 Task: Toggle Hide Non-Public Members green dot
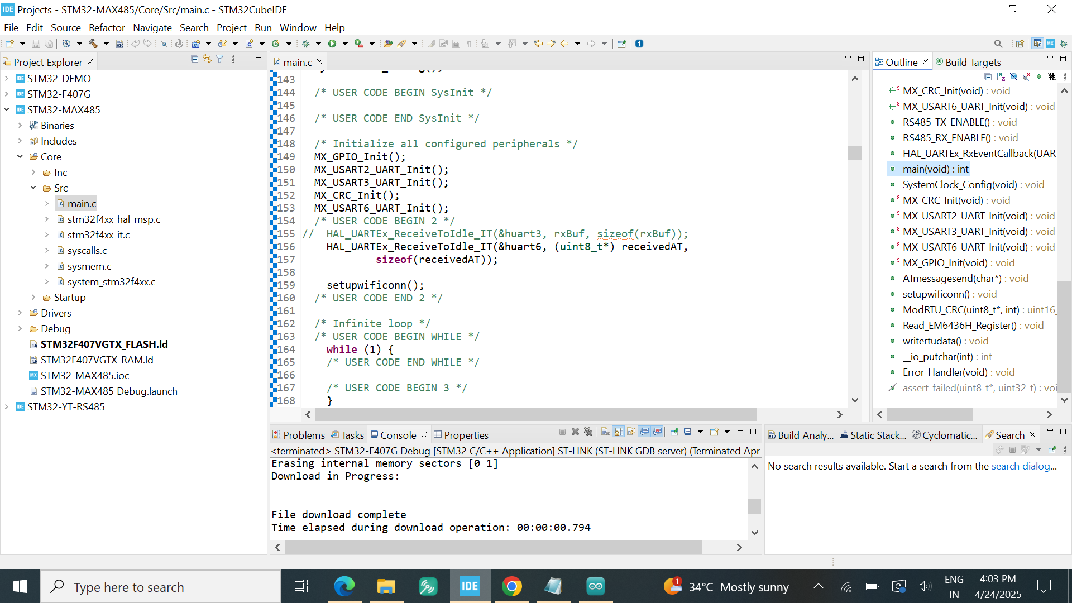point(1039,76)
